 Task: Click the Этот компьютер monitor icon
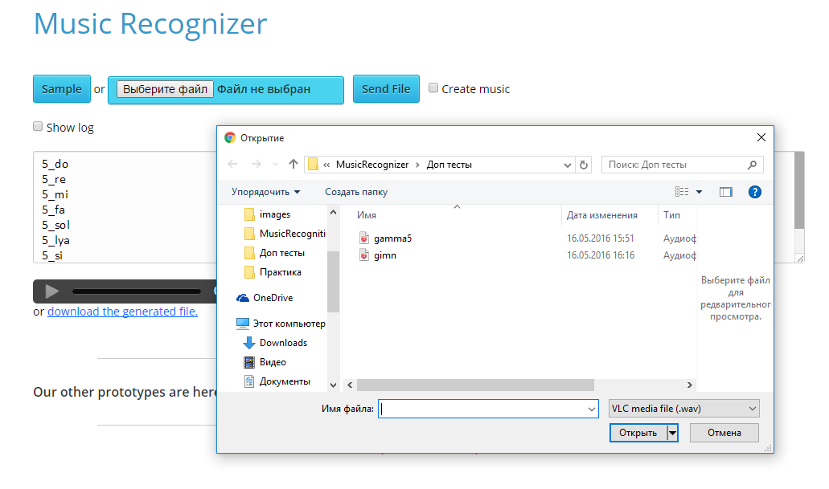pos(243,323)
